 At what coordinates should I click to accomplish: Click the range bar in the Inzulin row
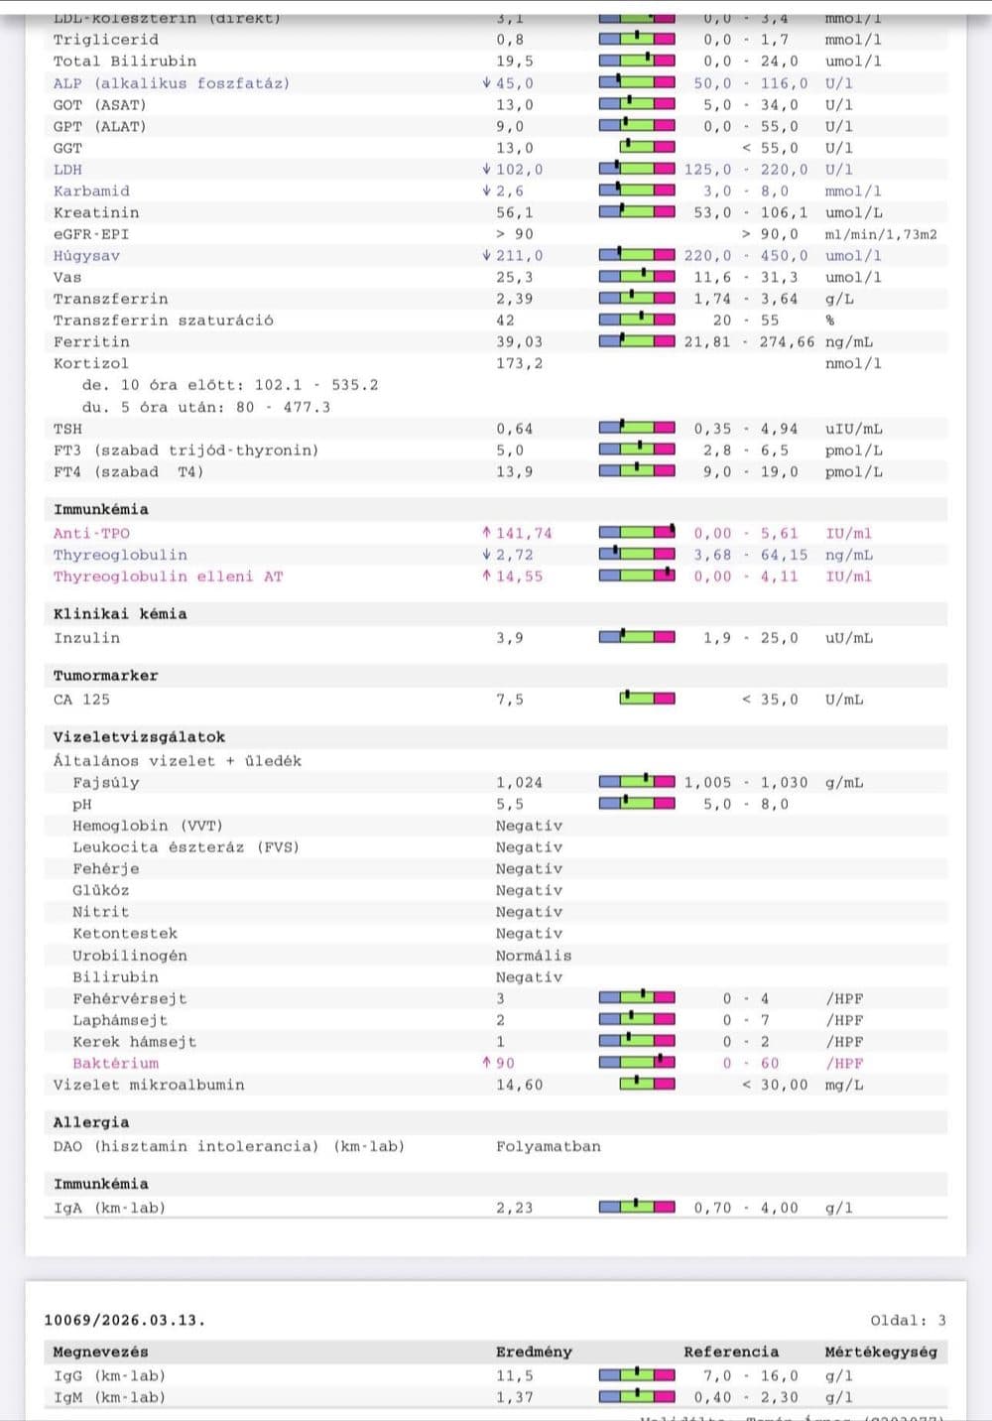637,638
